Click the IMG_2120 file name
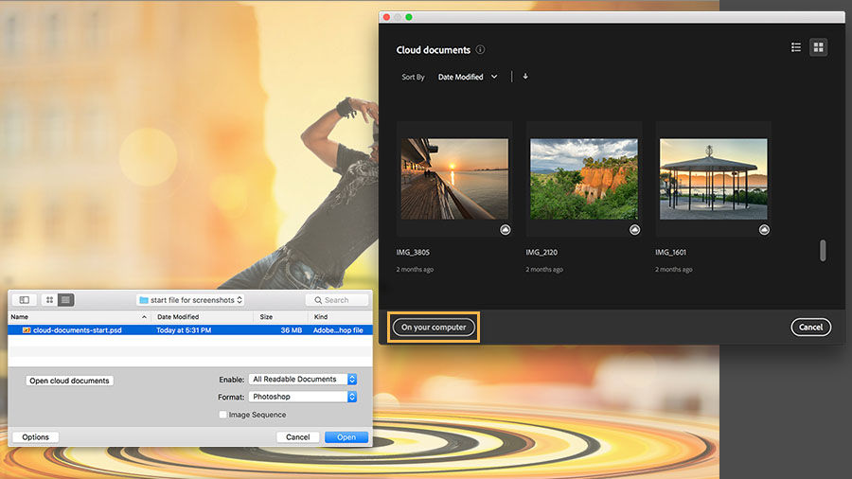The image size is (852, 479). [x=541, y=252]
